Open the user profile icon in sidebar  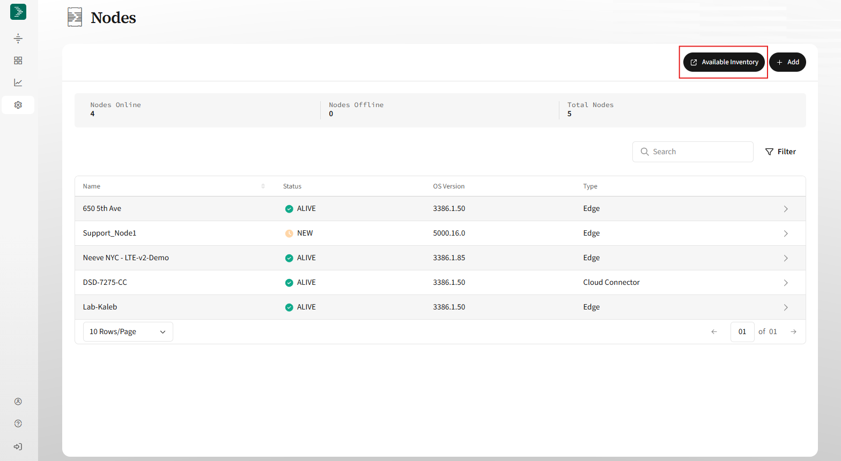click(18, 402)
